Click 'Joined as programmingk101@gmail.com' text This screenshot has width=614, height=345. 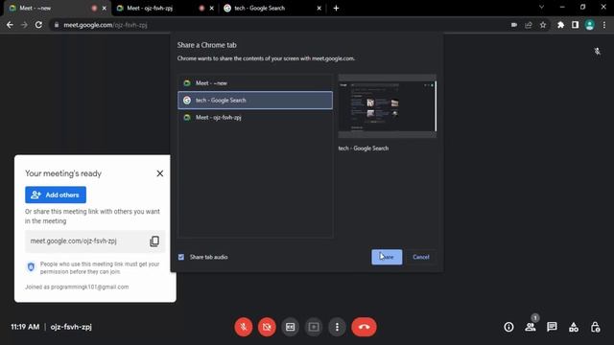77,287
